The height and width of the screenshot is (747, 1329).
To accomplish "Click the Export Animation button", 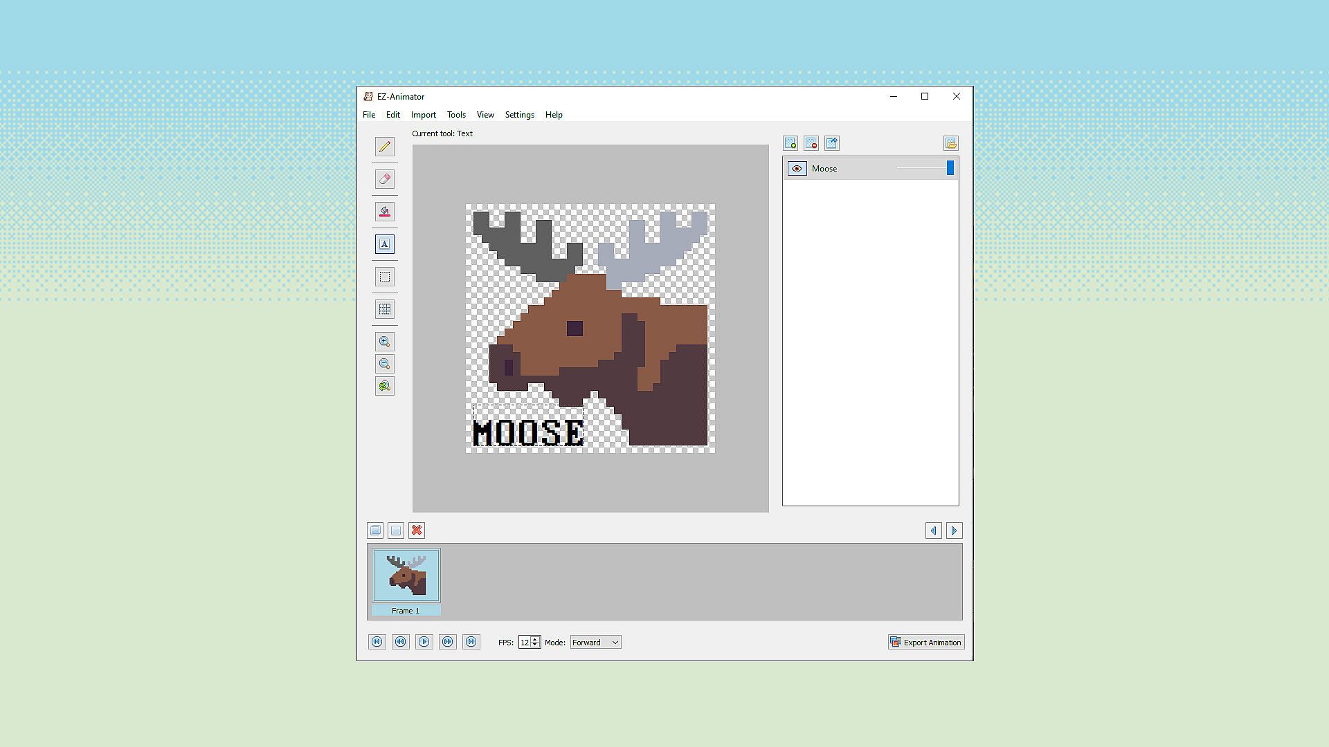I will click(x=926, y=643).
